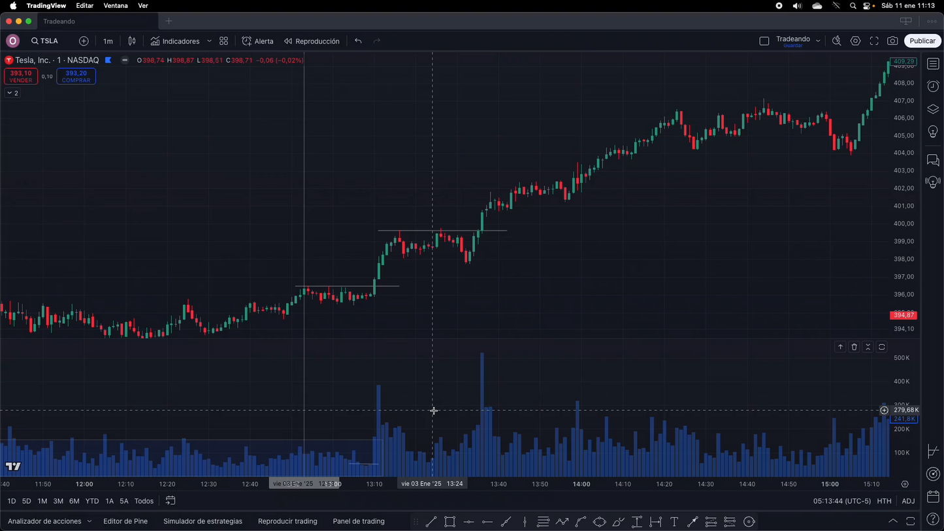944x531 pixels.
Task: Open the candlestick chart style selector
Action: (132, 41)
